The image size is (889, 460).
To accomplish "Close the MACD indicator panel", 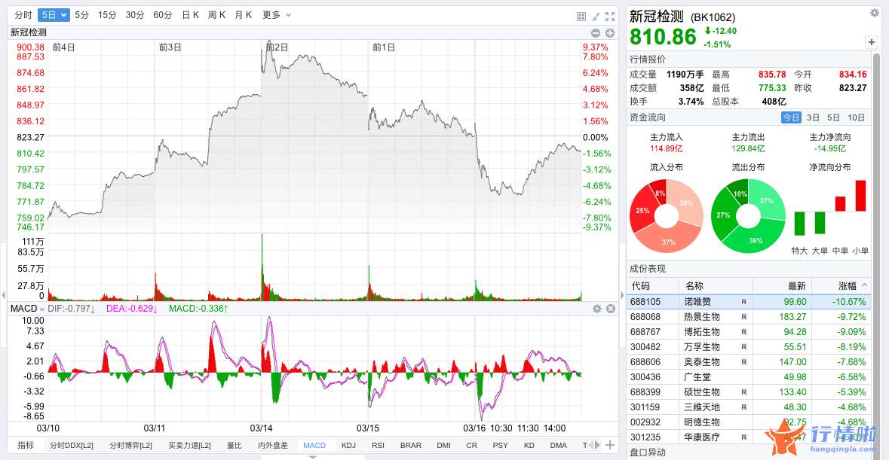I will tap(611, 309).
